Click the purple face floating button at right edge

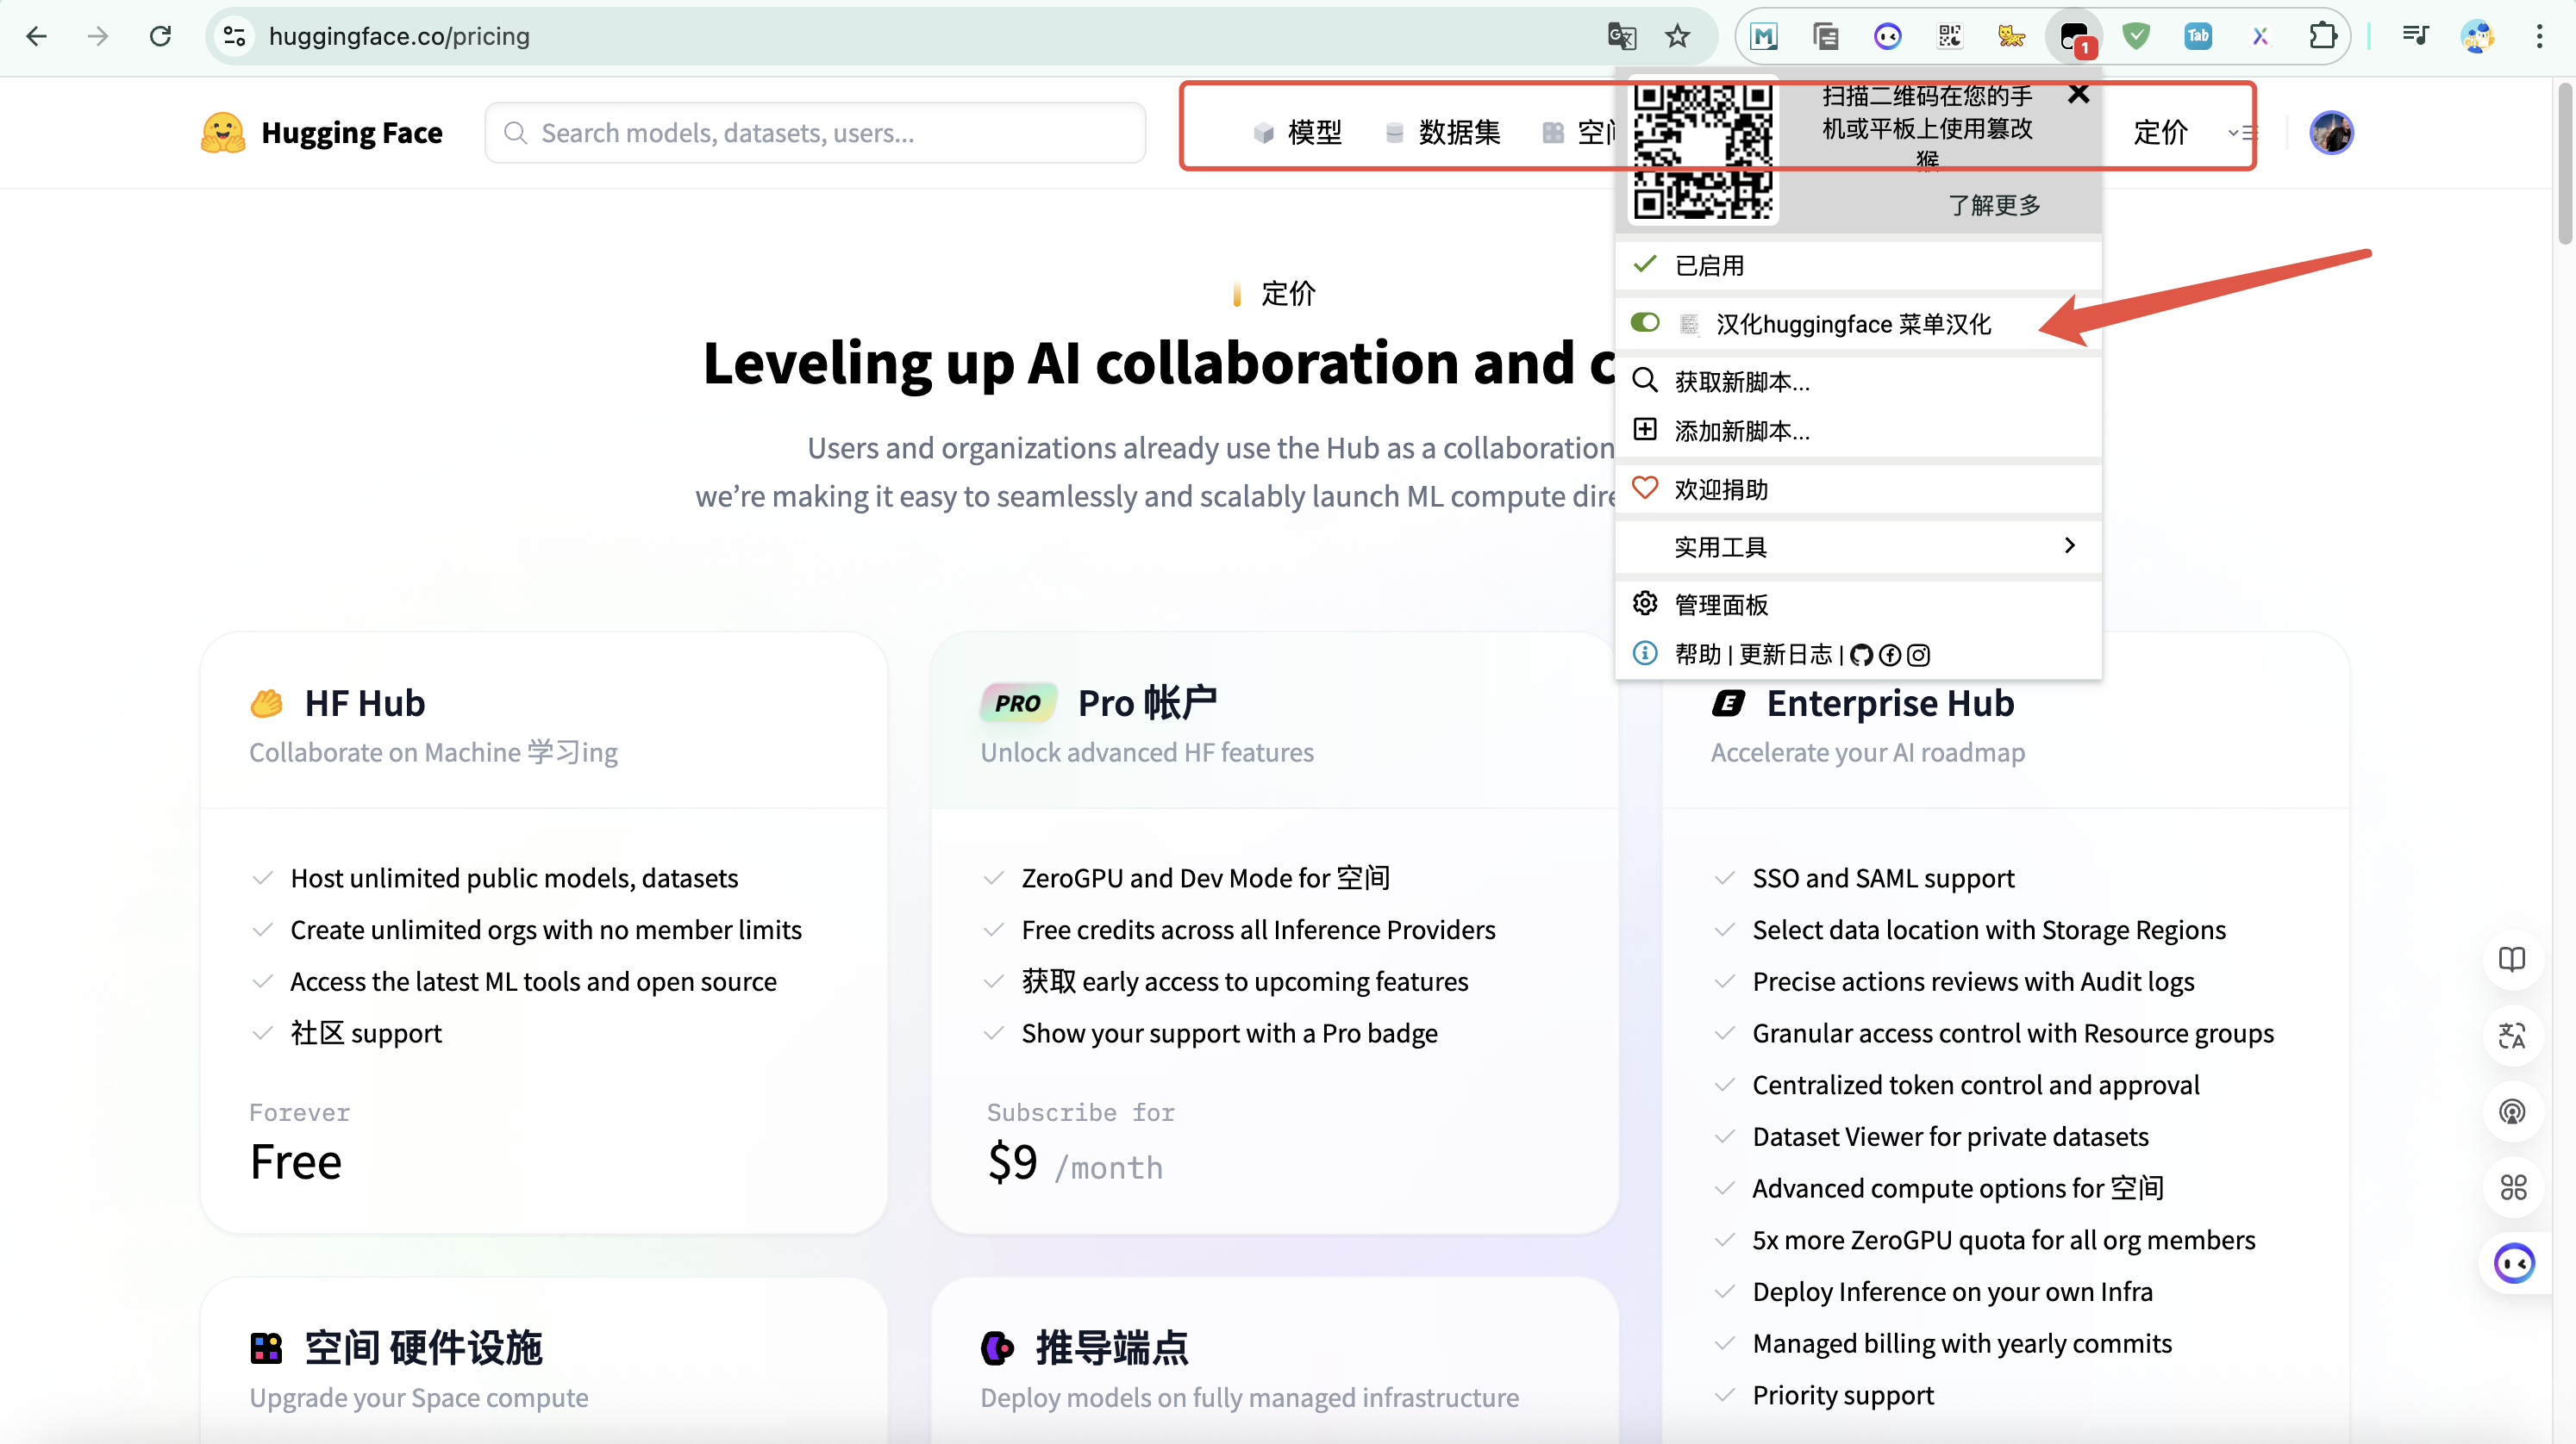click(x=2515, y=1263)
